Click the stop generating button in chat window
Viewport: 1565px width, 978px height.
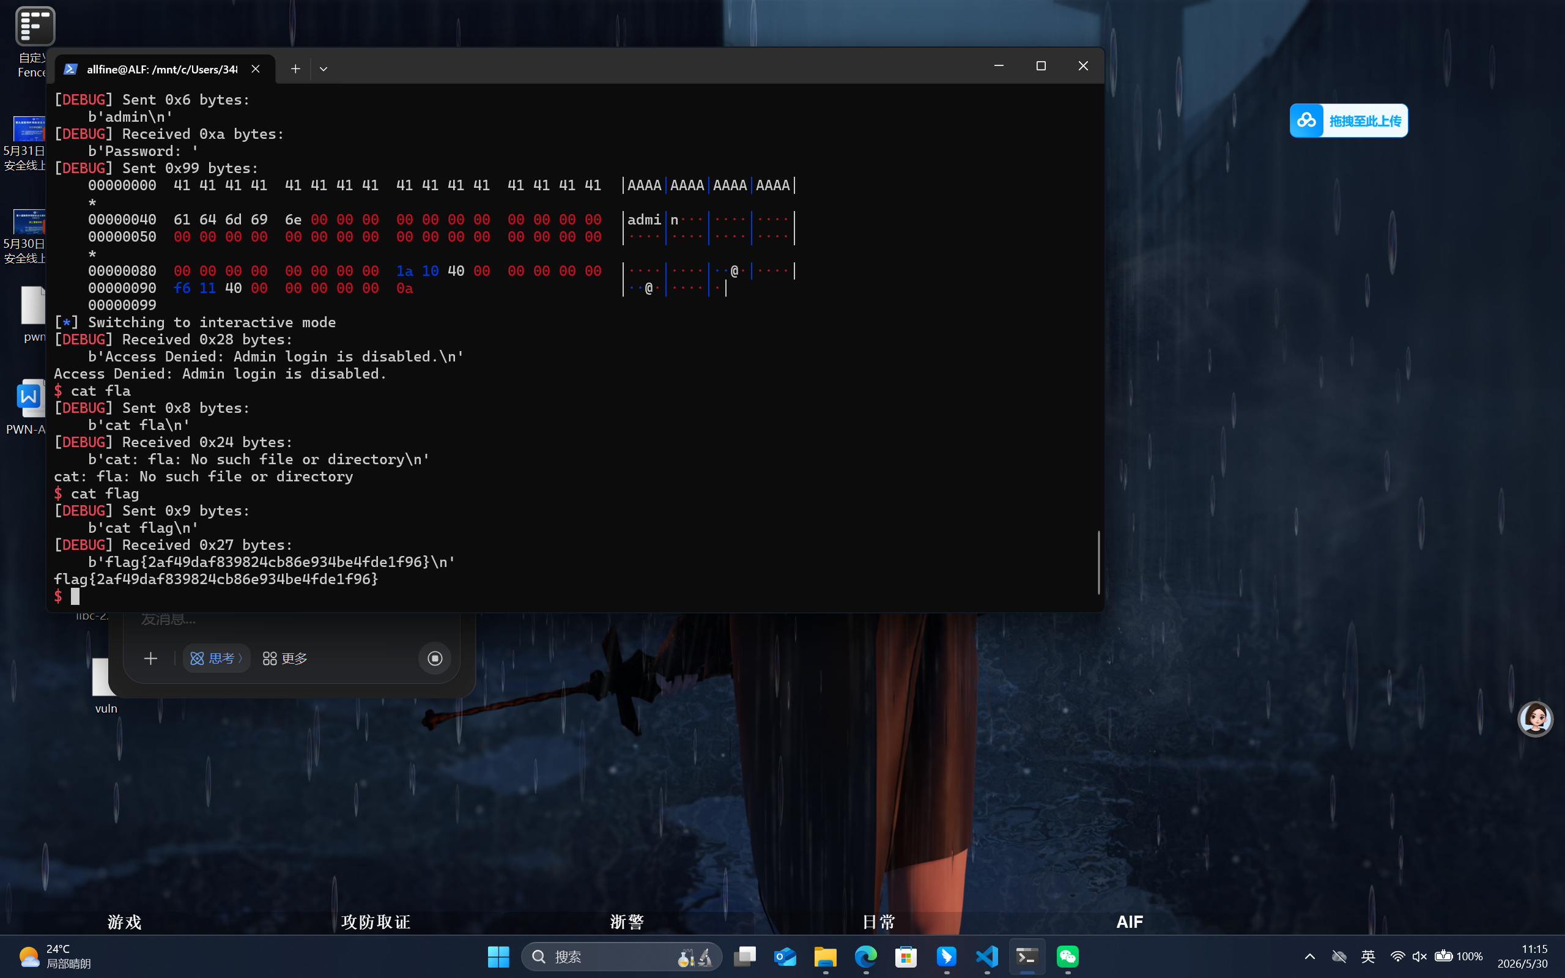click(435, 659)
